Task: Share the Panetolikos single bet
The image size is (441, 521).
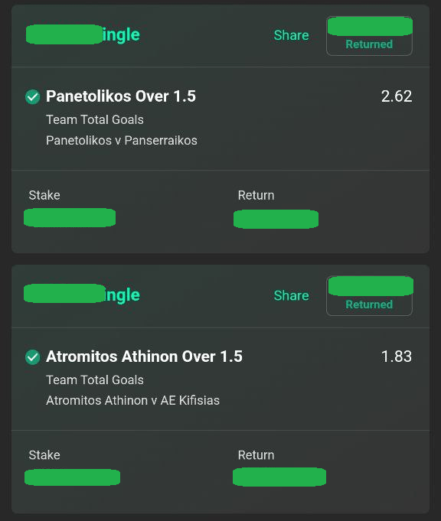Action: point(292,35)
